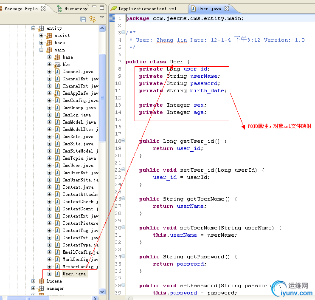Click the hbm folder icon
Image resolution: width=315 pixels, height=300 pixels.
tap(57, 65)
